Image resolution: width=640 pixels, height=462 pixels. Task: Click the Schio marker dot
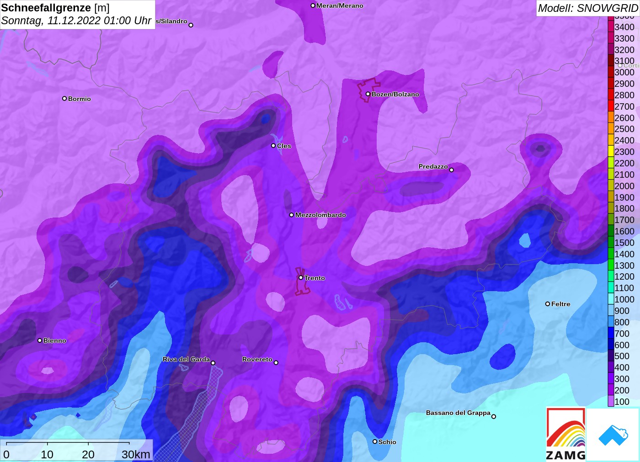pos(375,441)
